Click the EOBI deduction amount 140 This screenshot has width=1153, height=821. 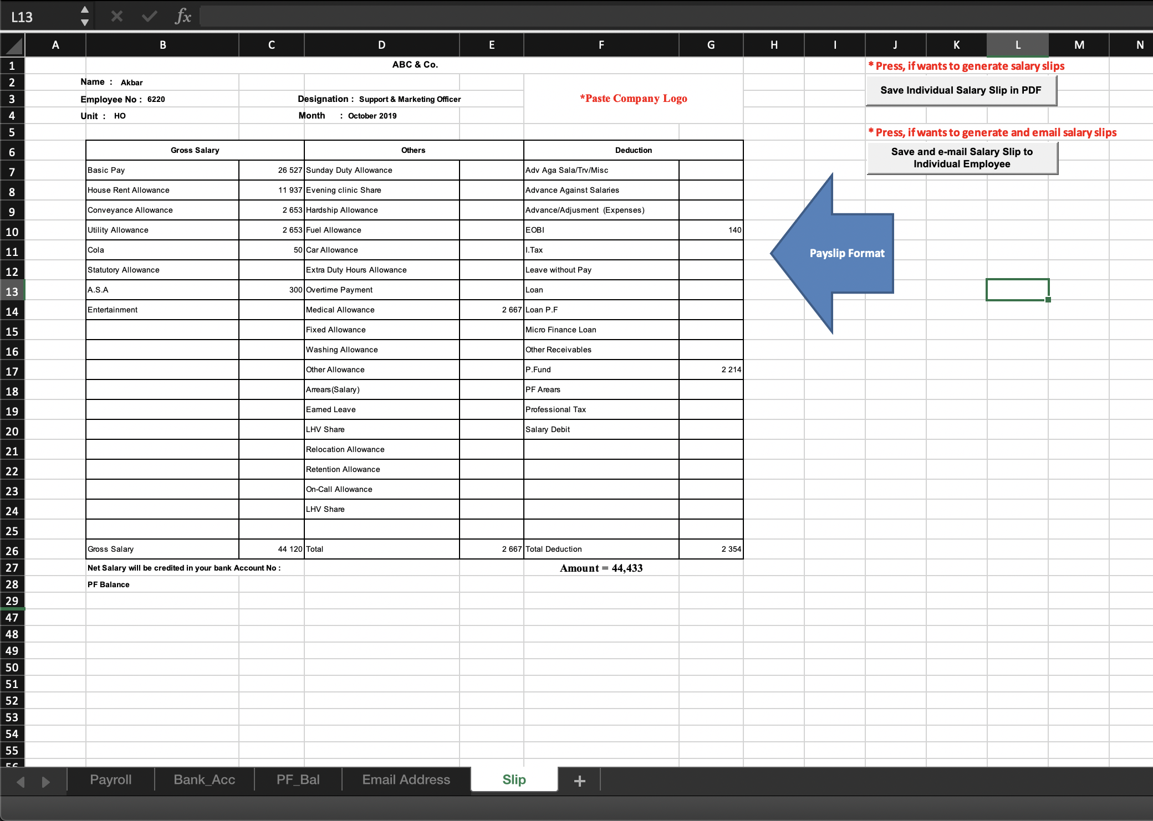coord(711,230)
